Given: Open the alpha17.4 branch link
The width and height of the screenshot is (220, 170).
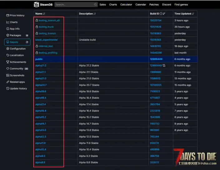Looking at the screenshot, I should pos(41,104).
